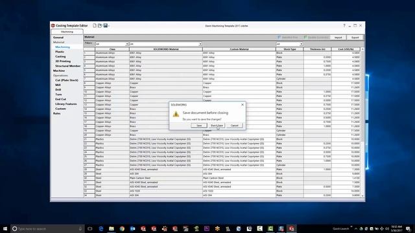
Task: Select Turn operation in sidebar
Action: [x=58, y=94]
